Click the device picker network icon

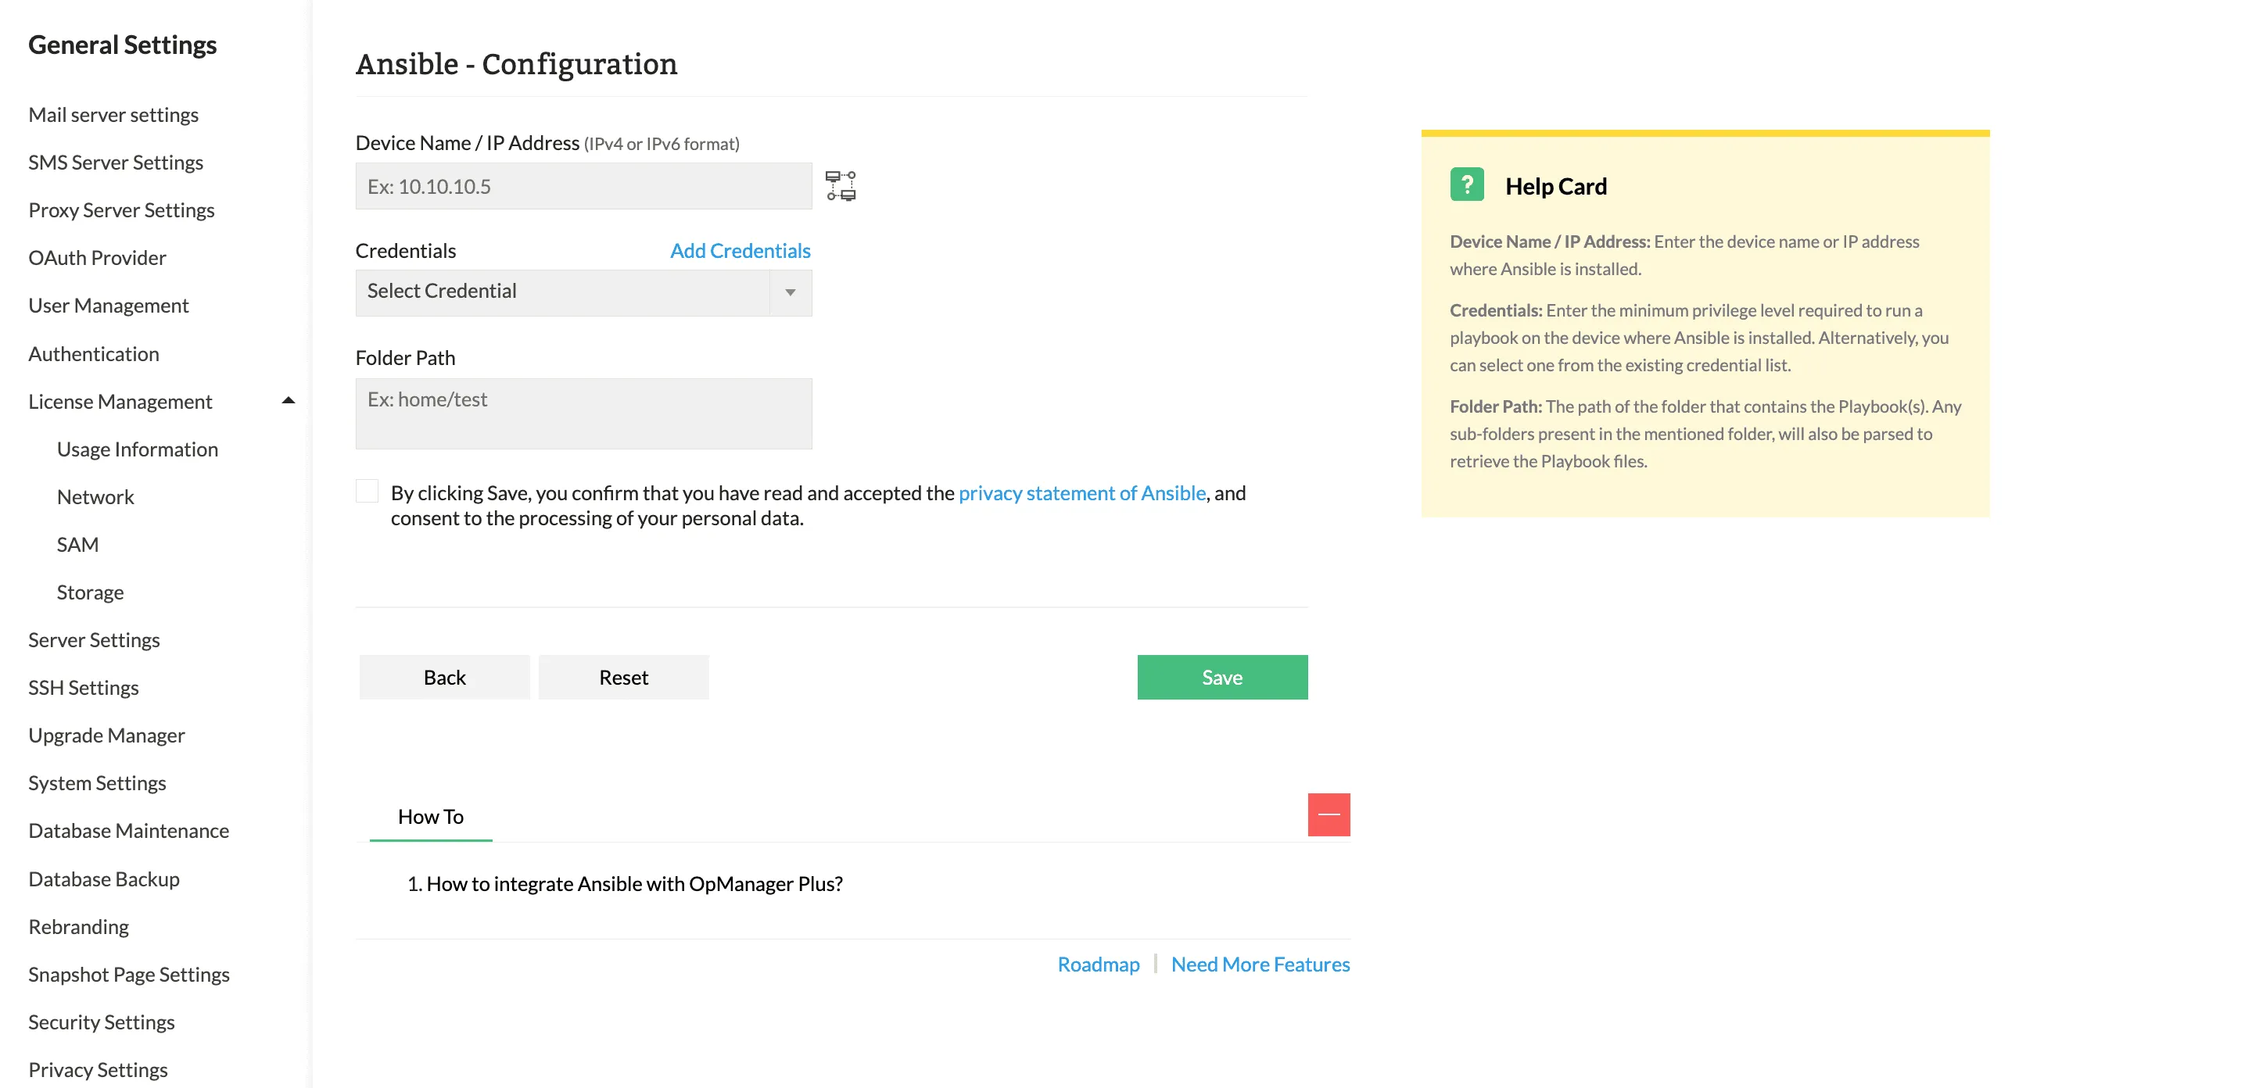click(x=840, y=186)
